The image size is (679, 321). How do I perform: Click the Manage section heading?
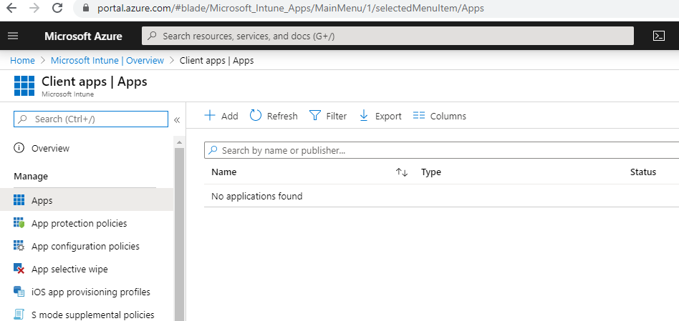click(31, 177)
